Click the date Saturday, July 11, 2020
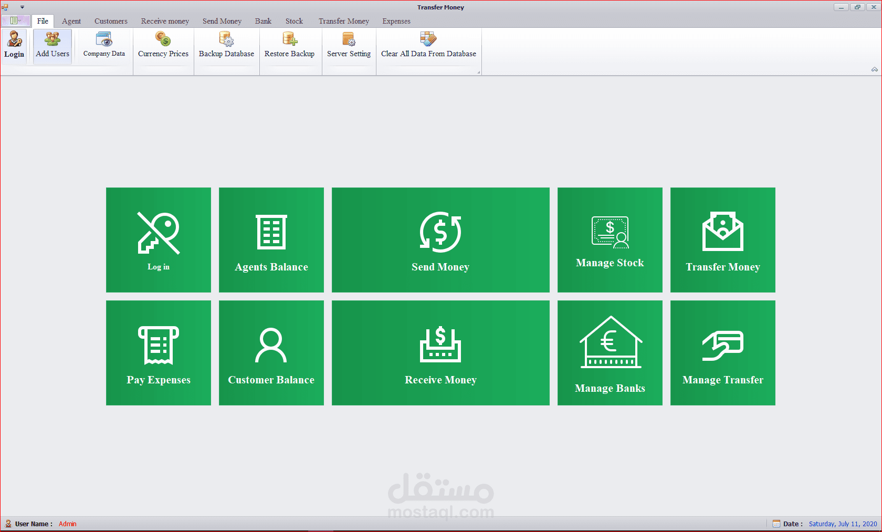 [843, 524]
